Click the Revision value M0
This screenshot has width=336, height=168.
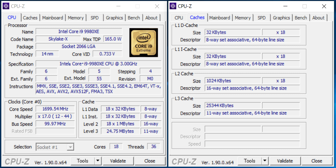tap(150, 79)
